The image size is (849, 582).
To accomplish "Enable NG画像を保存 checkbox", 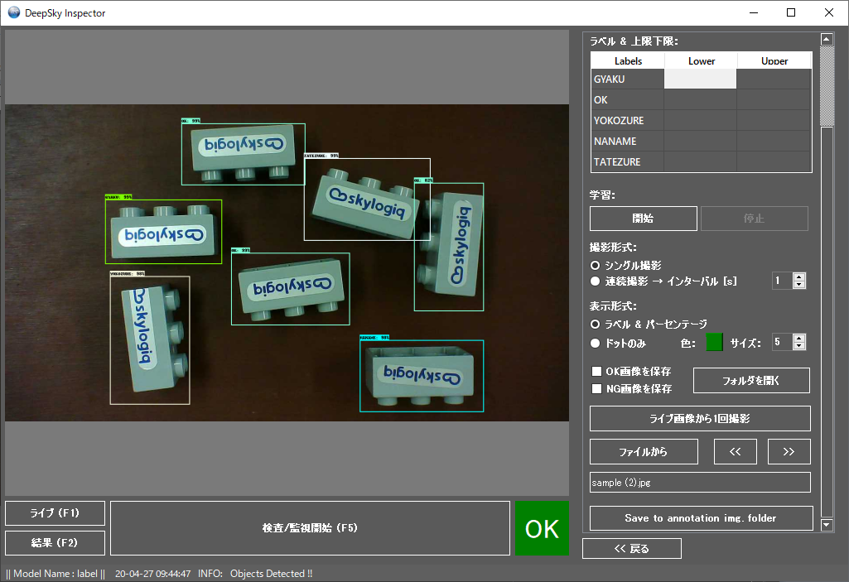I will [x=596, y=389].
